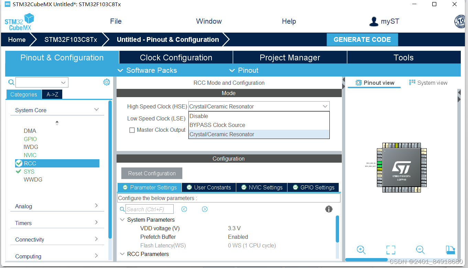This screenshot has height=268, width=468.
Task: Open the Window menu
Action: [209, 21]
